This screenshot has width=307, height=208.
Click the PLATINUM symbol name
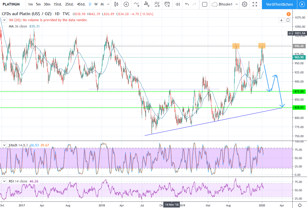click(11, 4)
